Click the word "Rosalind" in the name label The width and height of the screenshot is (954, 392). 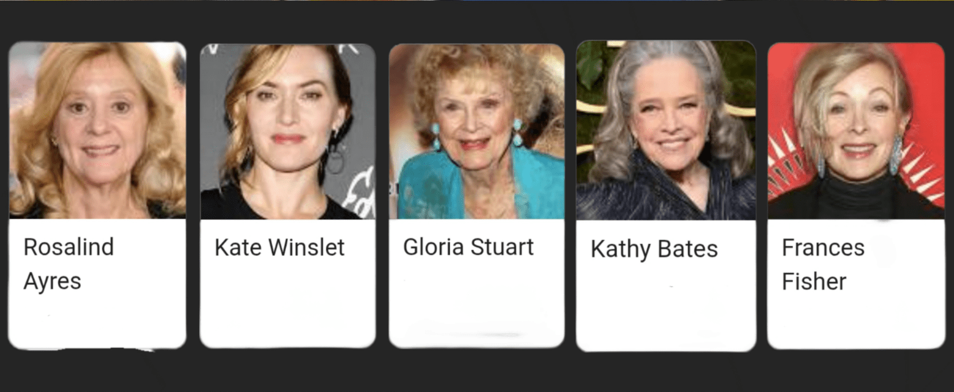69,247
